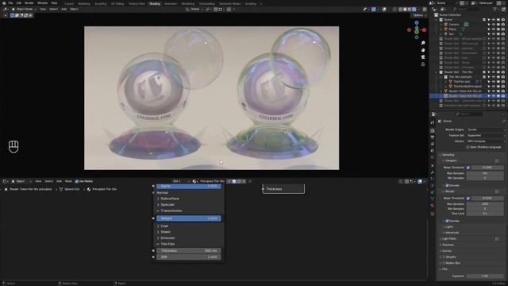The width and height of the screenshot is (508, 286).
Task: Click the zoom magnifier gizmo icon
Action: click(x=423, y=43)
